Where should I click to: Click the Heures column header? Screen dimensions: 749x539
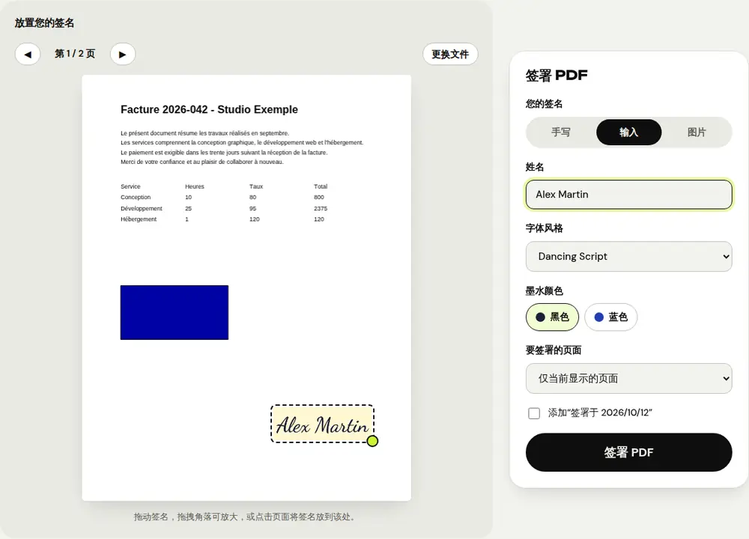195,186
